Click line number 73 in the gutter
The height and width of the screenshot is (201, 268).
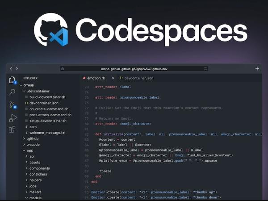pyautogui.click(x=87, y=87)
